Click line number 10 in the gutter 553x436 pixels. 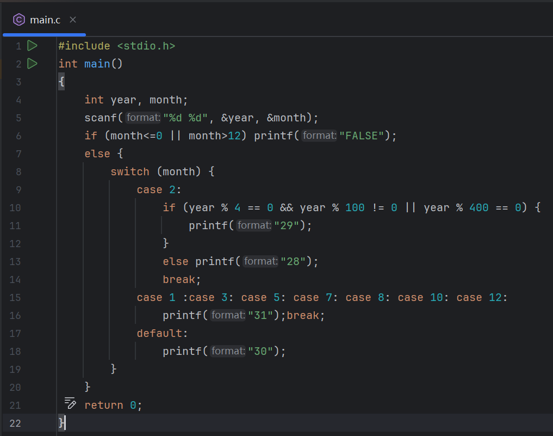click(x=15, y=207)
